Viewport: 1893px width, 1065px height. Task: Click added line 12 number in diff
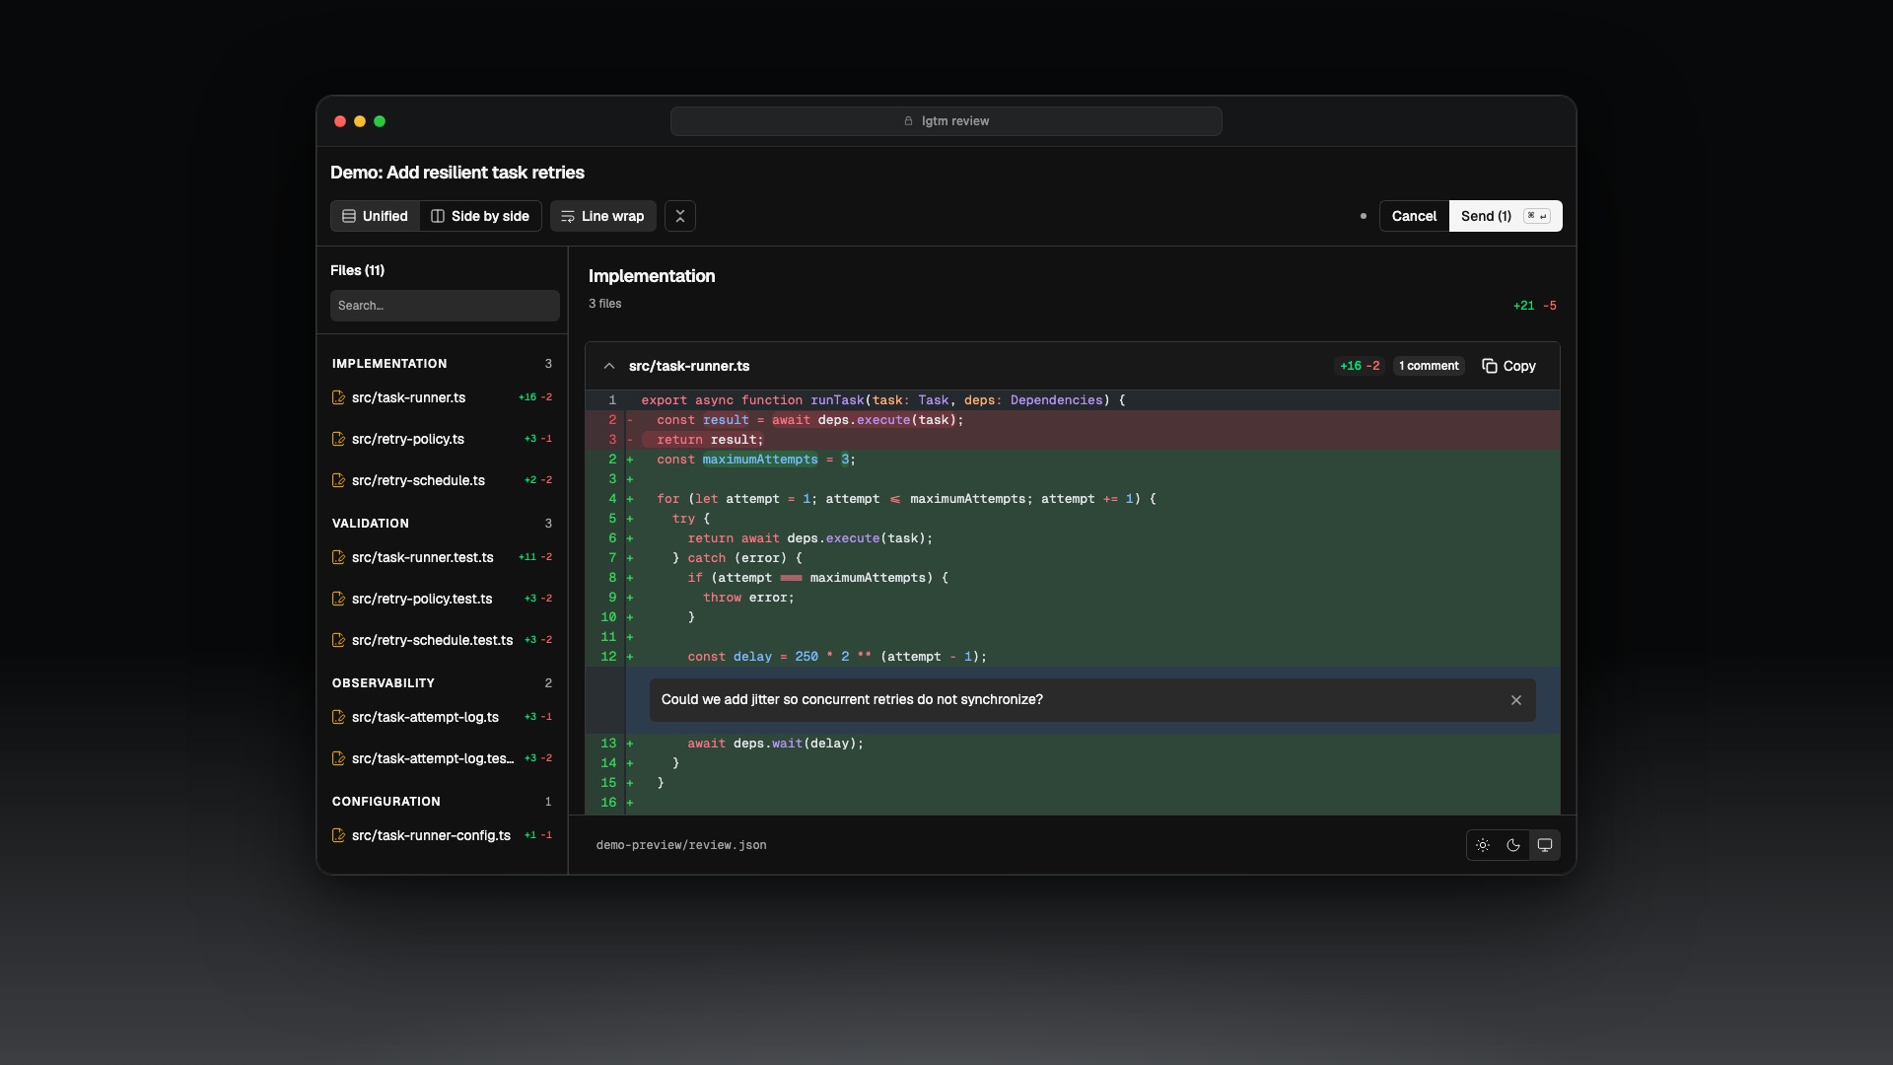pos(608,657)
